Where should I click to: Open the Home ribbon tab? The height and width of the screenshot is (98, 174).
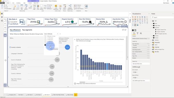[x=8, y=3]
